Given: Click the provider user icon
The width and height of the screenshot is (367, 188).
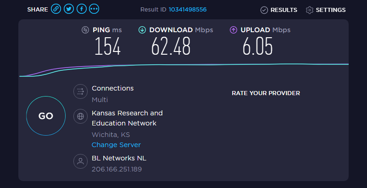Looking at the screenshot, I should pyautogui.click(x=81, y=161).
